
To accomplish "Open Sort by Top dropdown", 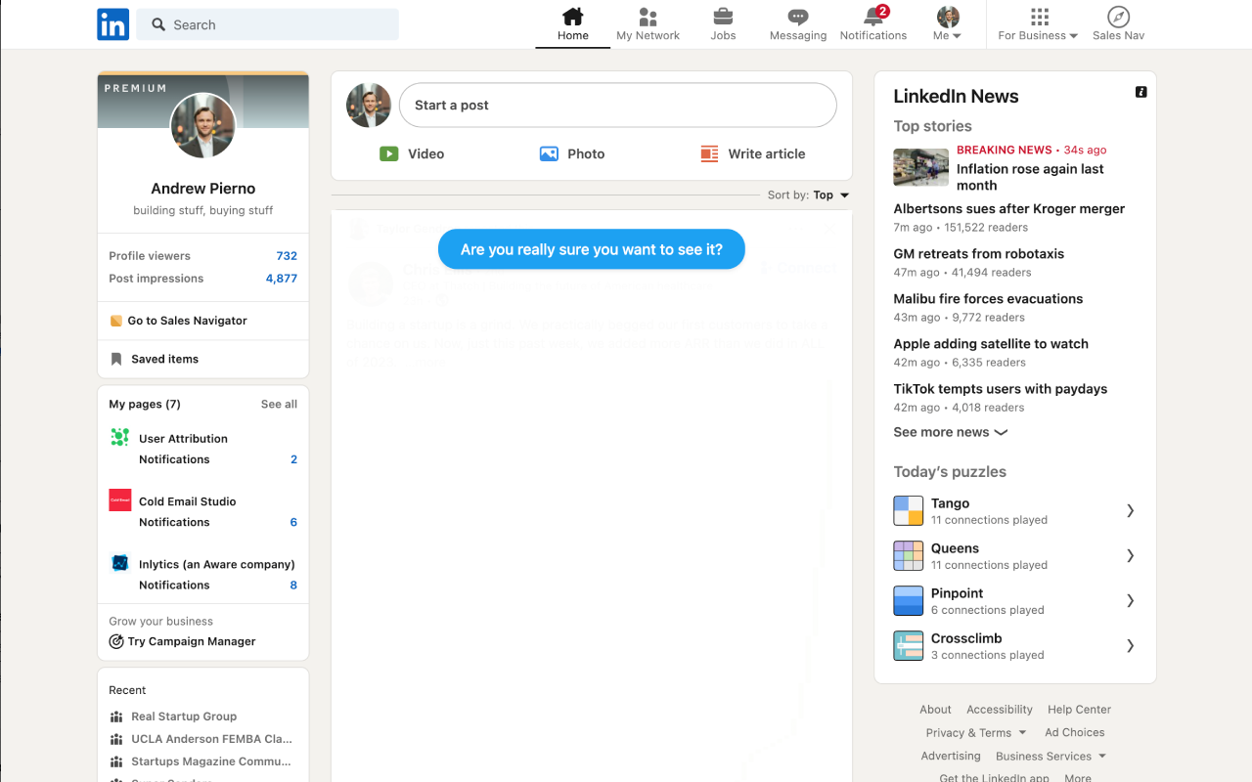I will click(x=809, y=195).
